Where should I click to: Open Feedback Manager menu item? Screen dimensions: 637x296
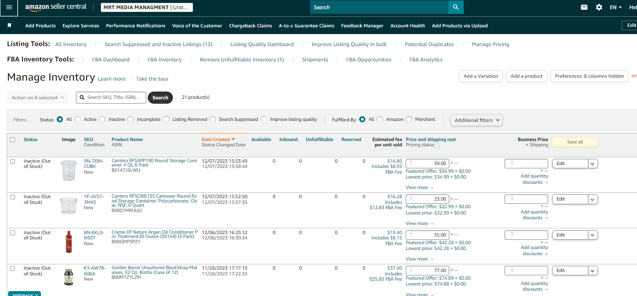click(362, 25)
